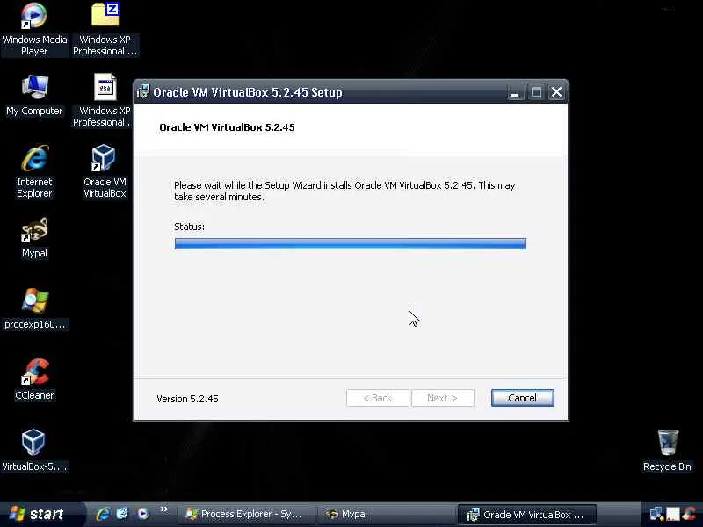Click the network tray icon
The image size is (703, 527).
click(x=656, y=515)
